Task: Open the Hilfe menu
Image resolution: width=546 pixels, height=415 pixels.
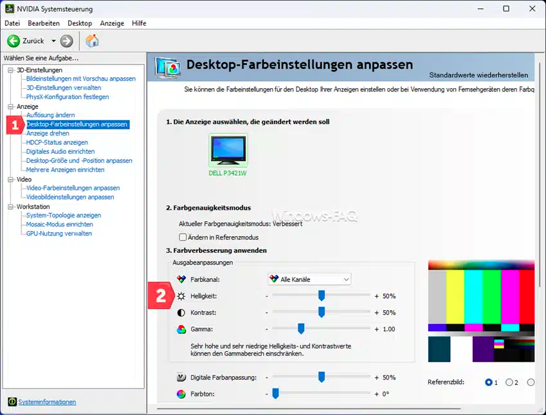Action: pyautogui.click(x=139, y=23)
